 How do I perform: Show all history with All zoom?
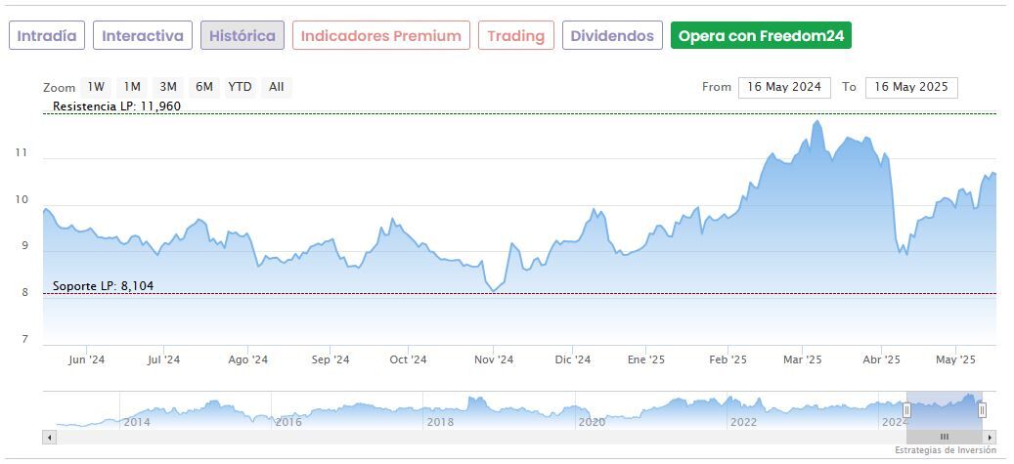coord(277,87)
